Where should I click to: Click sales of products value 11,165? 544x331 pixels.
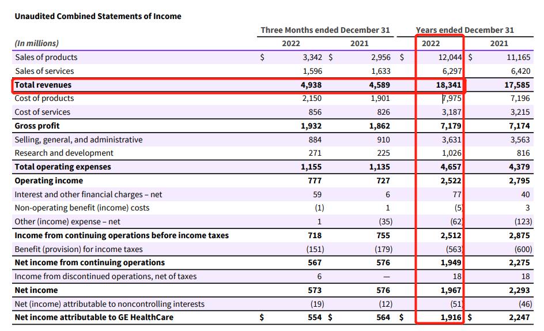(x=518, y=57)
